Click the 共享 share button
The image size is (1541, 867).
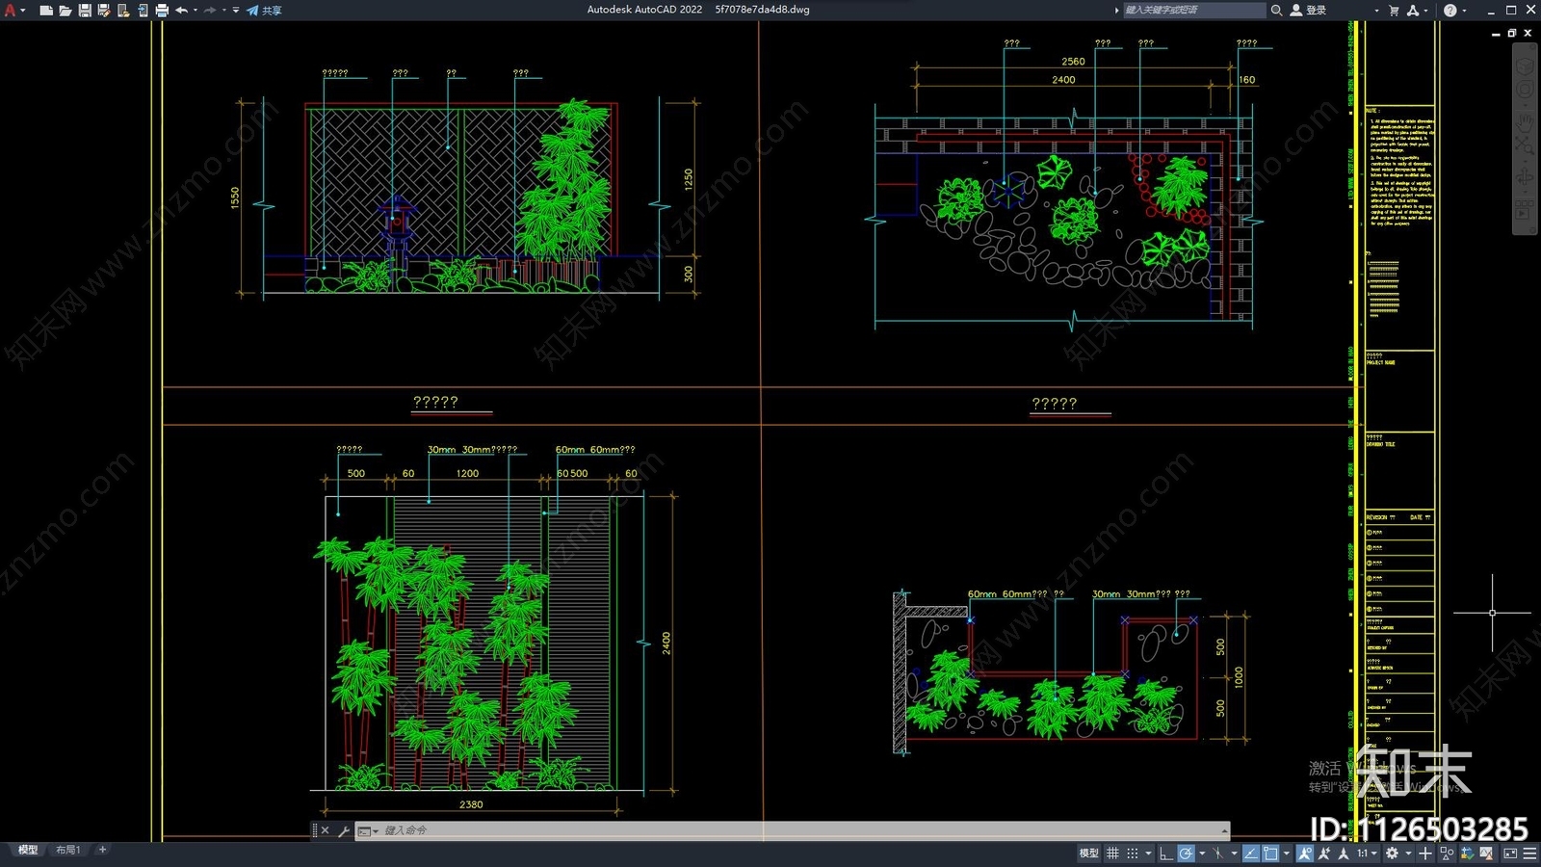(x=264, y=10)
